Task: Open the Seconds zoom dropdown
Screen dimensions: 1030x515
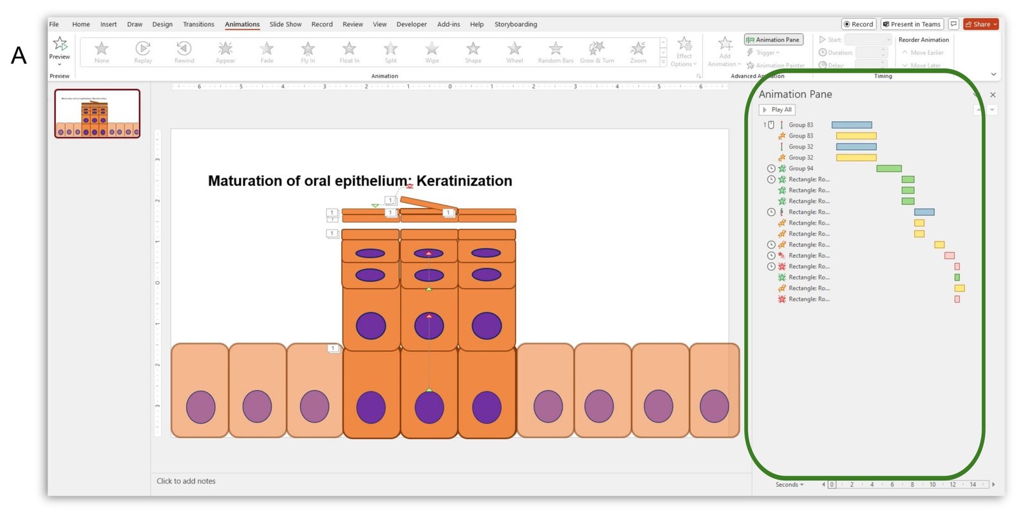Action: [790, 485]
